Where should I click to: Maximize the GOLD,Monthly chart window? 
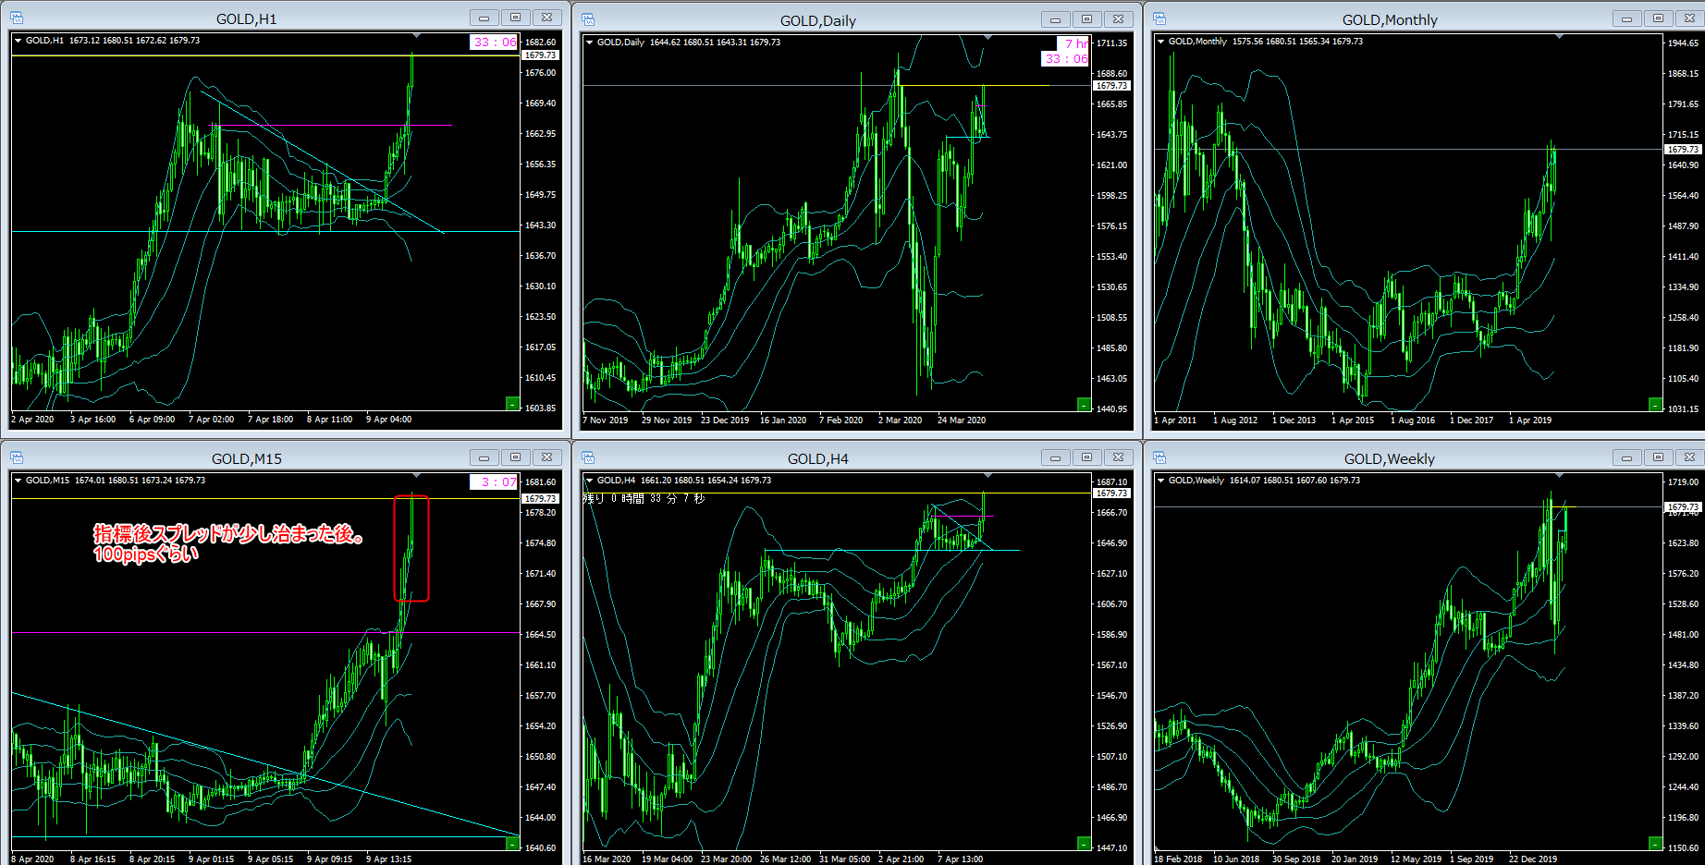pos(1658,18)
